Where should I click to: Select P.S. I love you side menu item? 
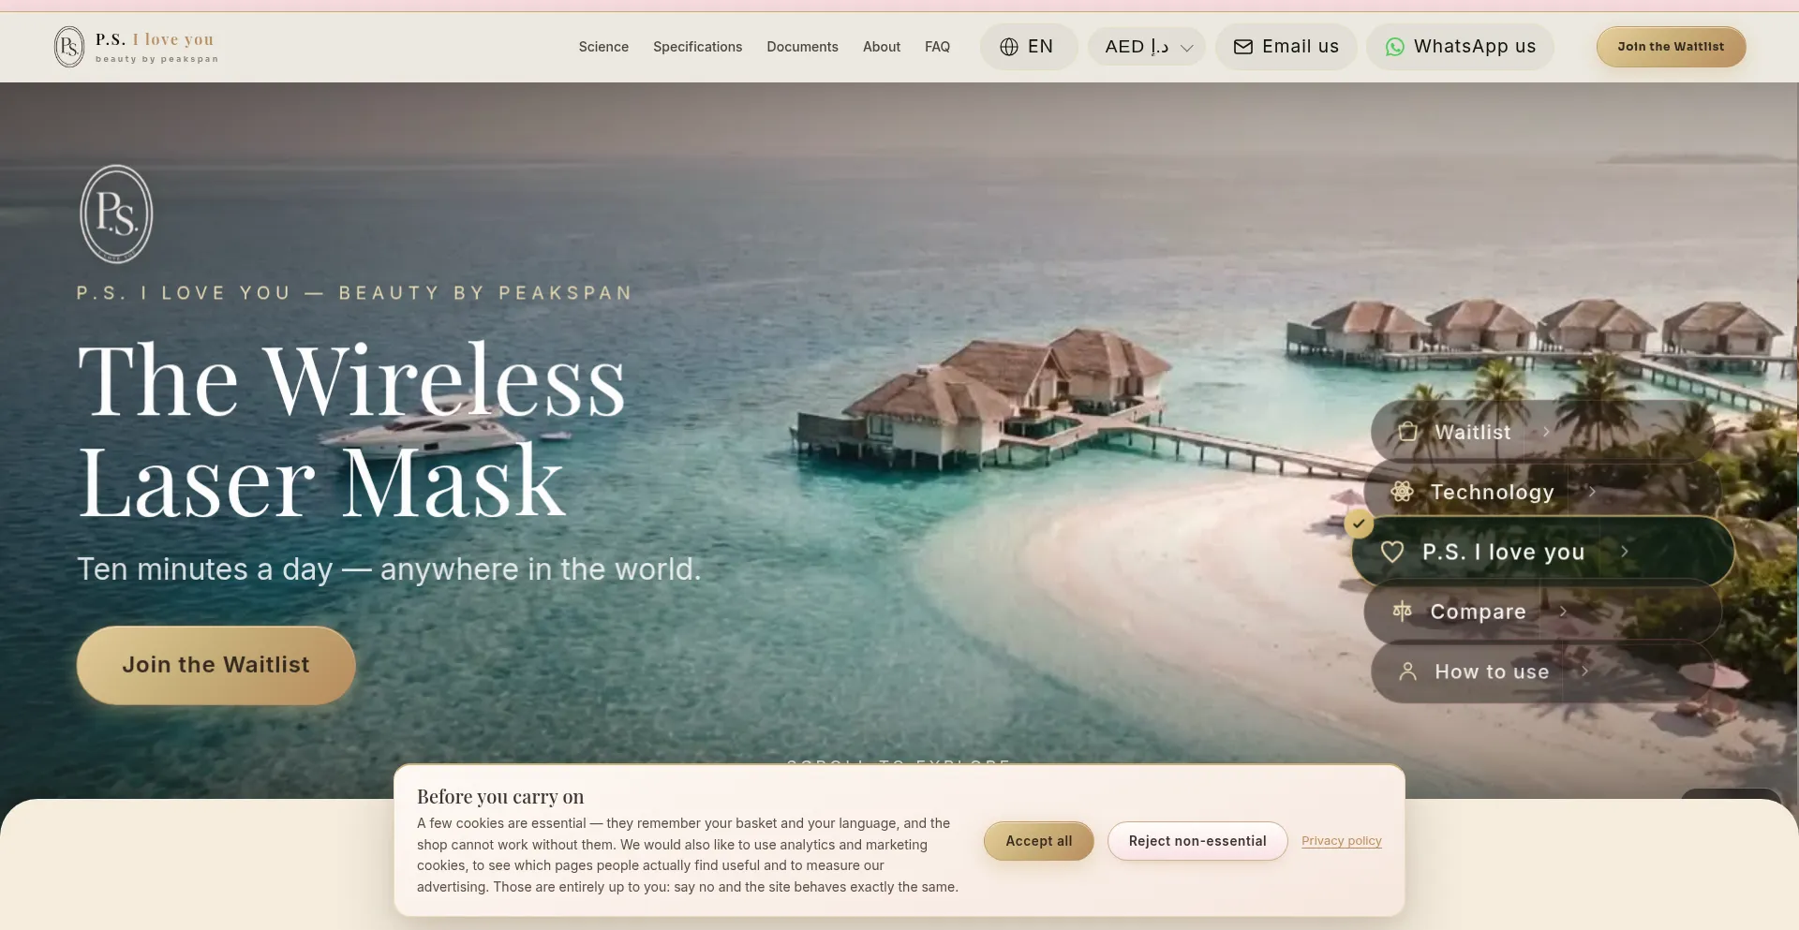coord(1542,552)
